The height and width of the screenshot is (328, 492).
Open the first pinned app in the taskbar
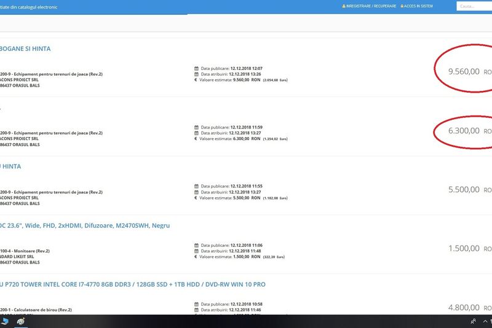pos(5,321)
